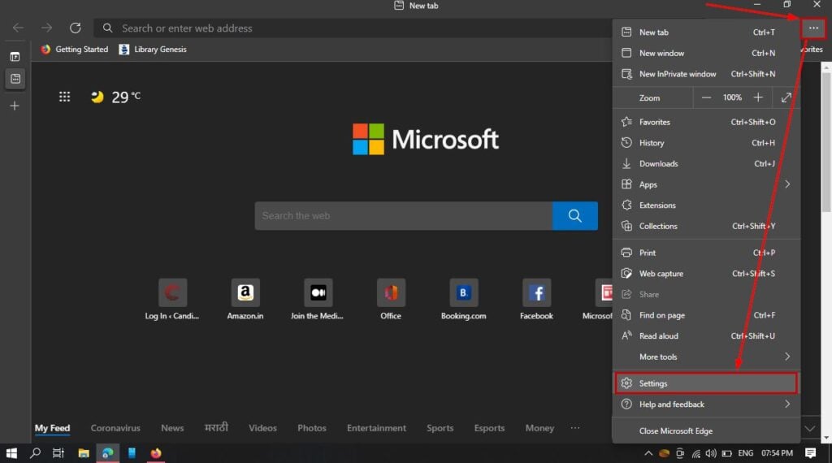832x463 pixels.
Task: Enter full screen via zoom expand icon
Action: (786, 97)
